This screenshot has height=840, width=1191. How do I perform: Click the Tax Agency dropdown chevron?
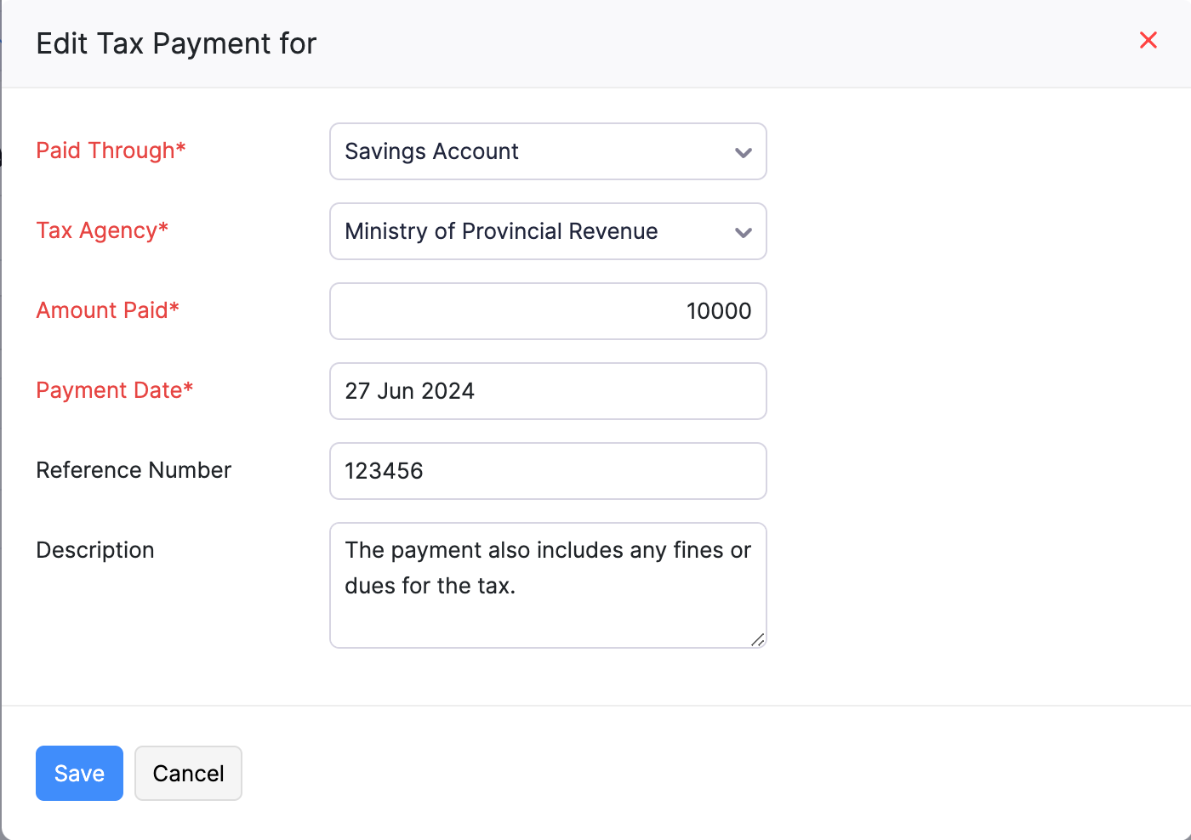click(x=743, y=231)
